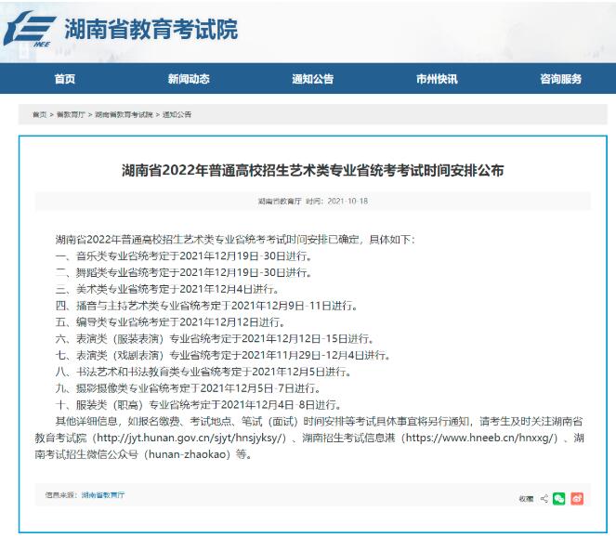The height and width of the screenshot is (537, 616).
Task: Click the HEE logo in header
Action: coord(29,30)
